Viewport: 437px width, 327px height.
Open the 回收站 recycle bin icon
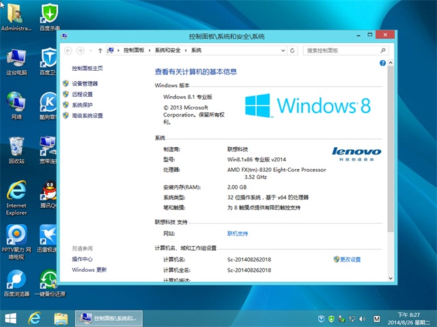pos(17,146)
